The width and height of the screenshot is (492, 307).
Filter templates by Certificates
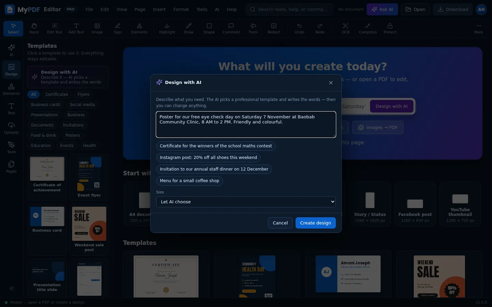[x=57, y=94]
